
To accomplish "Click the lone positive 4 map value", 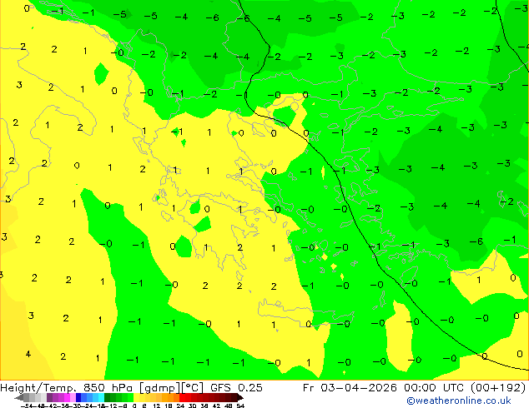I will pyautogui.click(x=28, y=354).
